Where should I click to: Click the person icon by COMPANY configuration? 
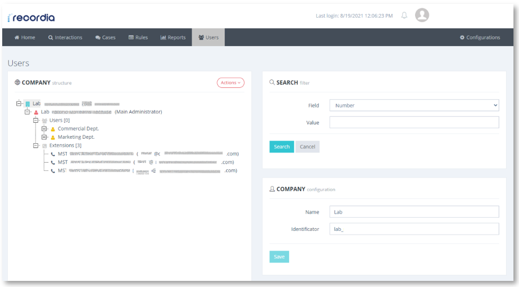pyautogui.click(x=272, y=189)
